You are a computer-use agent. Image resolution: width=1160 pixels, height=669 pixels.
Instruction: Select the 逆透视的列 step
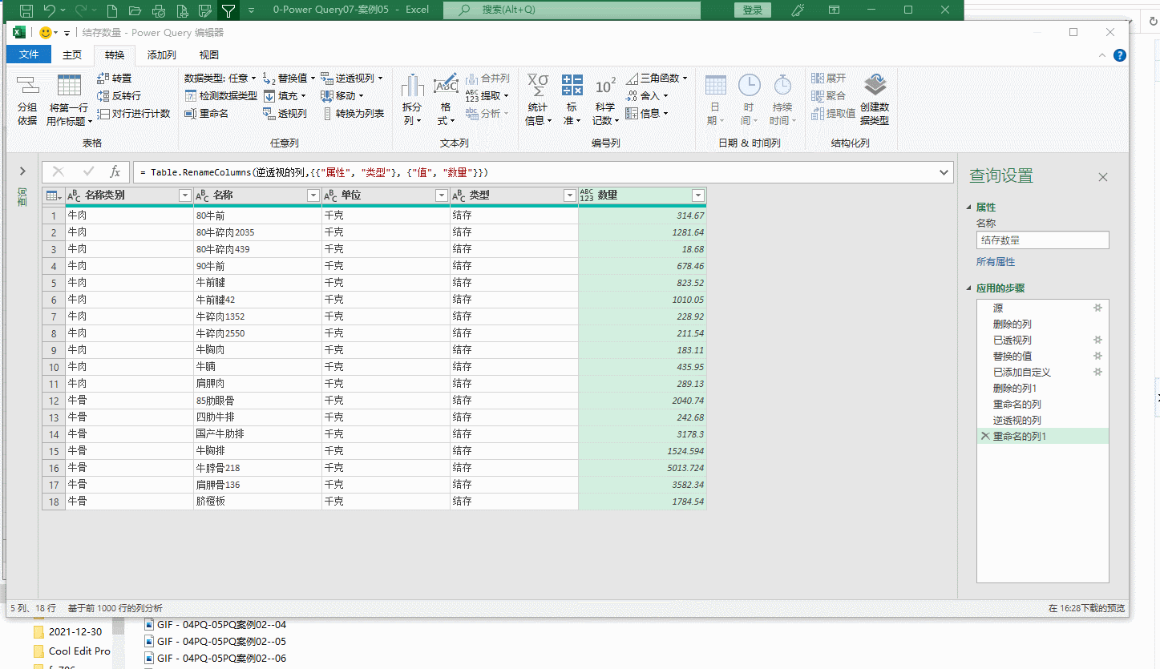tap(1017, 420)
